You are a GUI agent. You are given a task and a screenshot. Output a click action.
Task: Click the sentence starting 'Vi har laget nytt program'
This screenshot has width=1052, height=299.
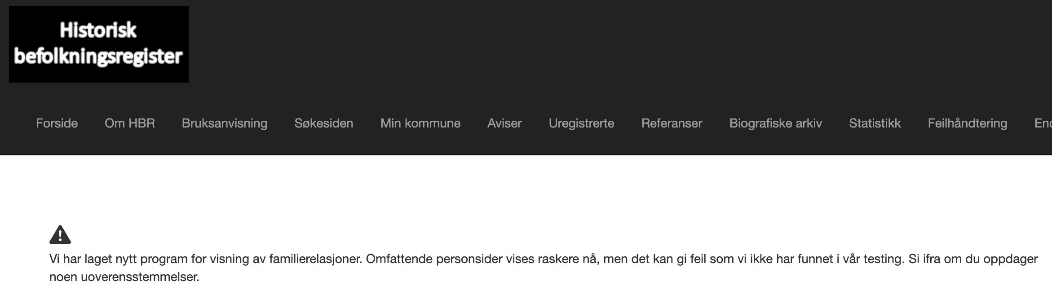click(206, 259)
